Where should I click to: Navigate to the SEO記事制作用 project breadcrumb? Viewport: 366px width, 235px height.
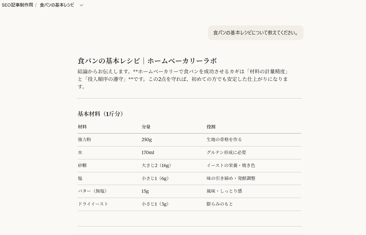[x=17, y=5]
